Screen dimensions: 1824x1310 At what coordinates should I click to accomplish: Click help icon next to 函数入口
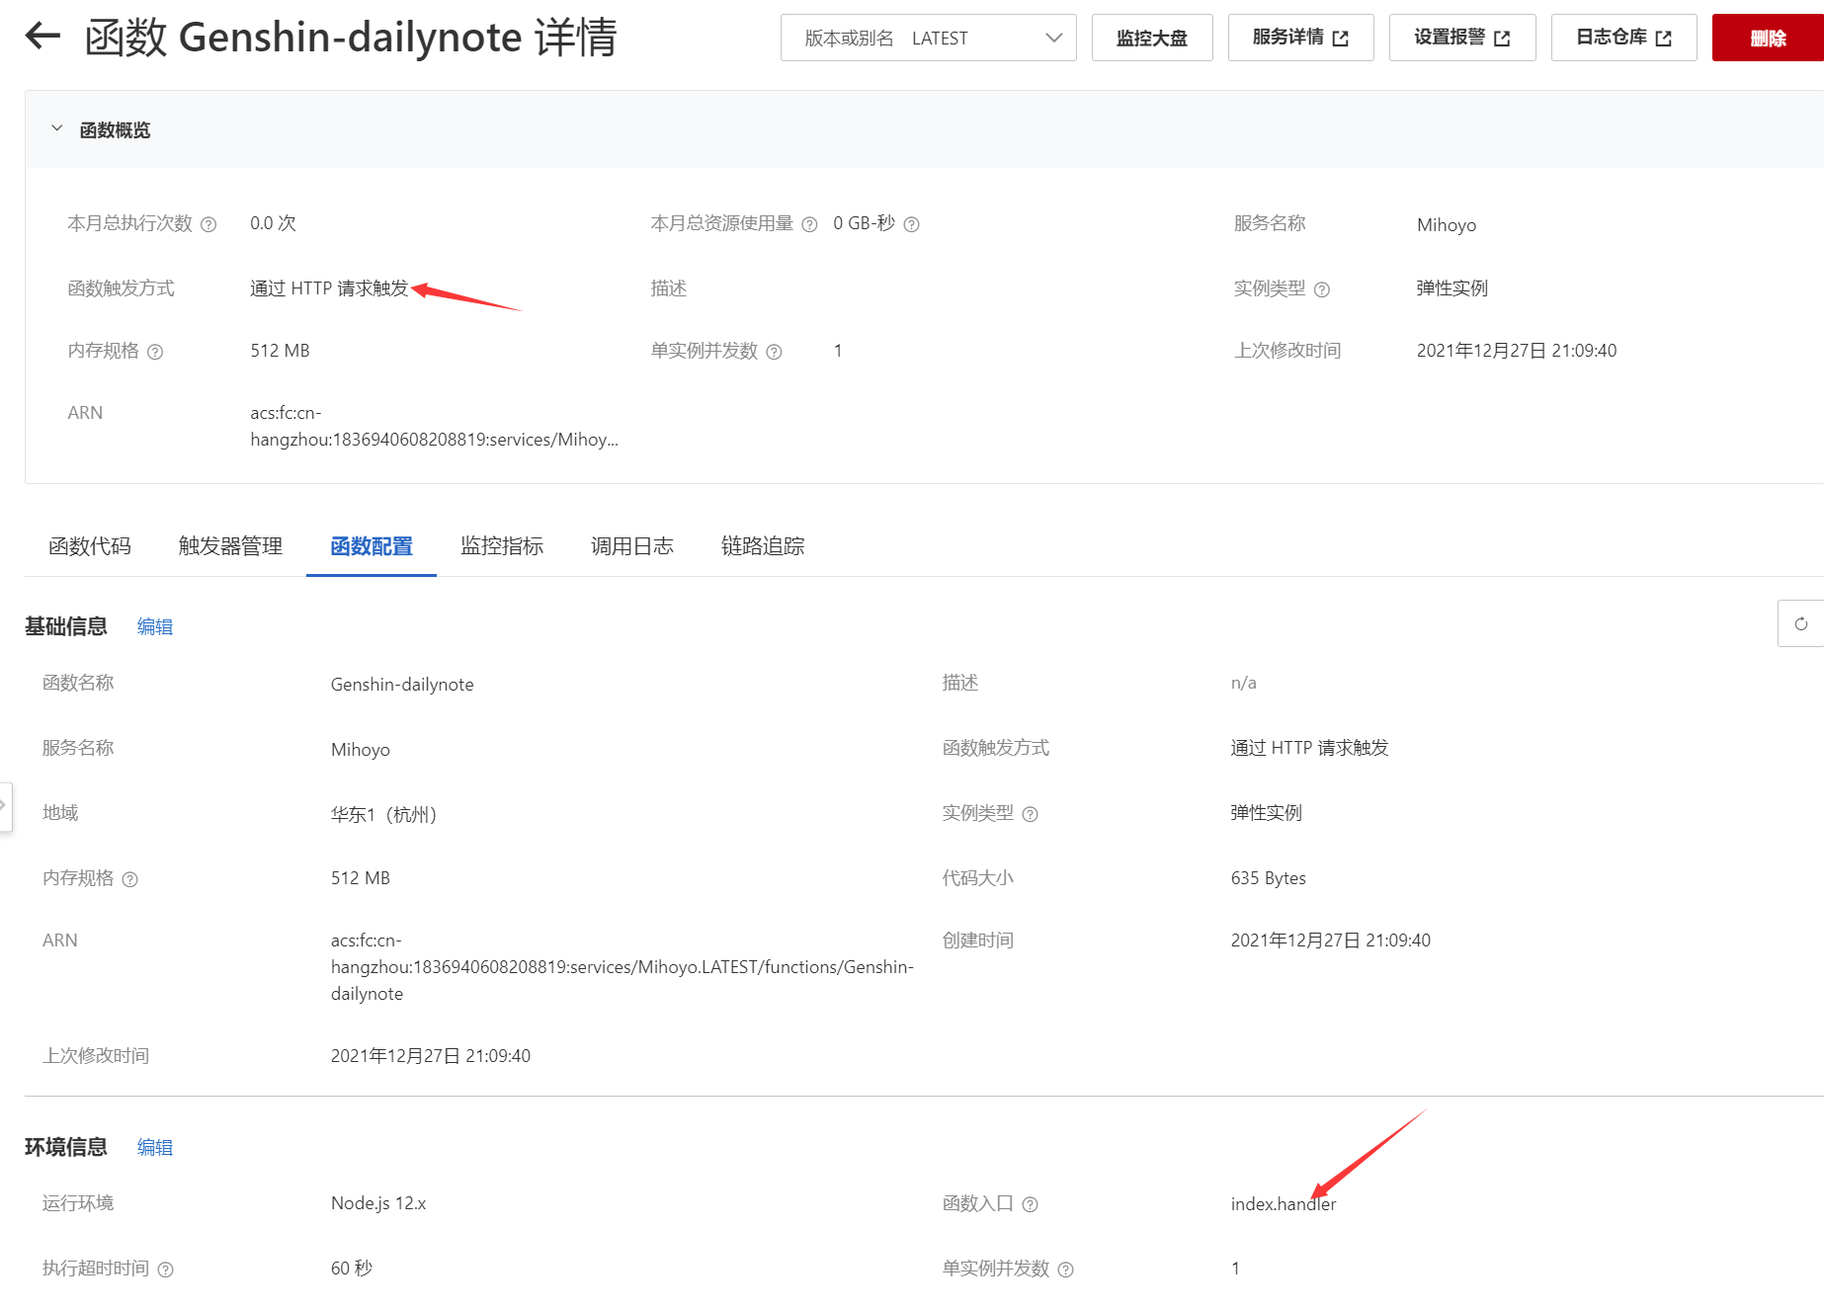(1031, 1204)
